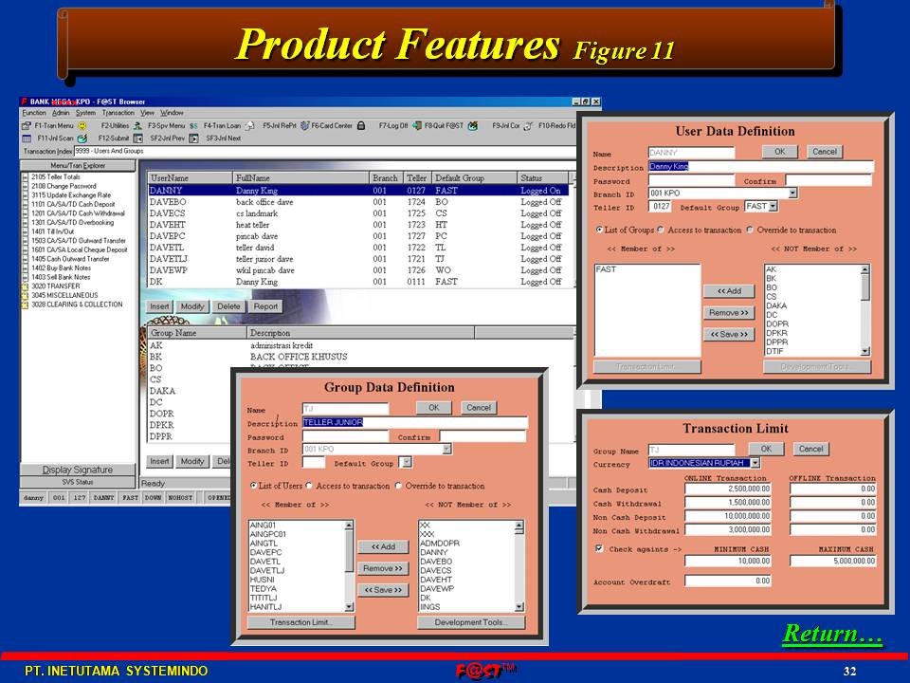Toggle the Check againts checkbox
The width and height of the screenshot is (910, 683).
[598, 548]
